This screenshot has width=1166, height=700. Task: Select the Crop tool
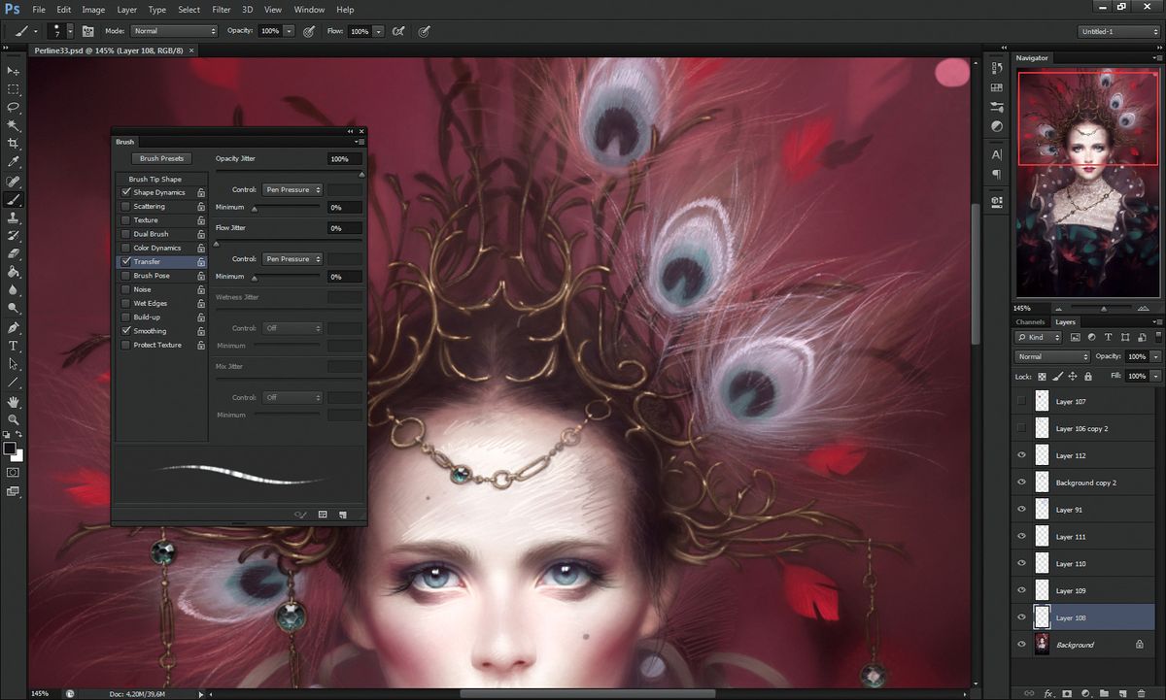click(x=14, y=143)
